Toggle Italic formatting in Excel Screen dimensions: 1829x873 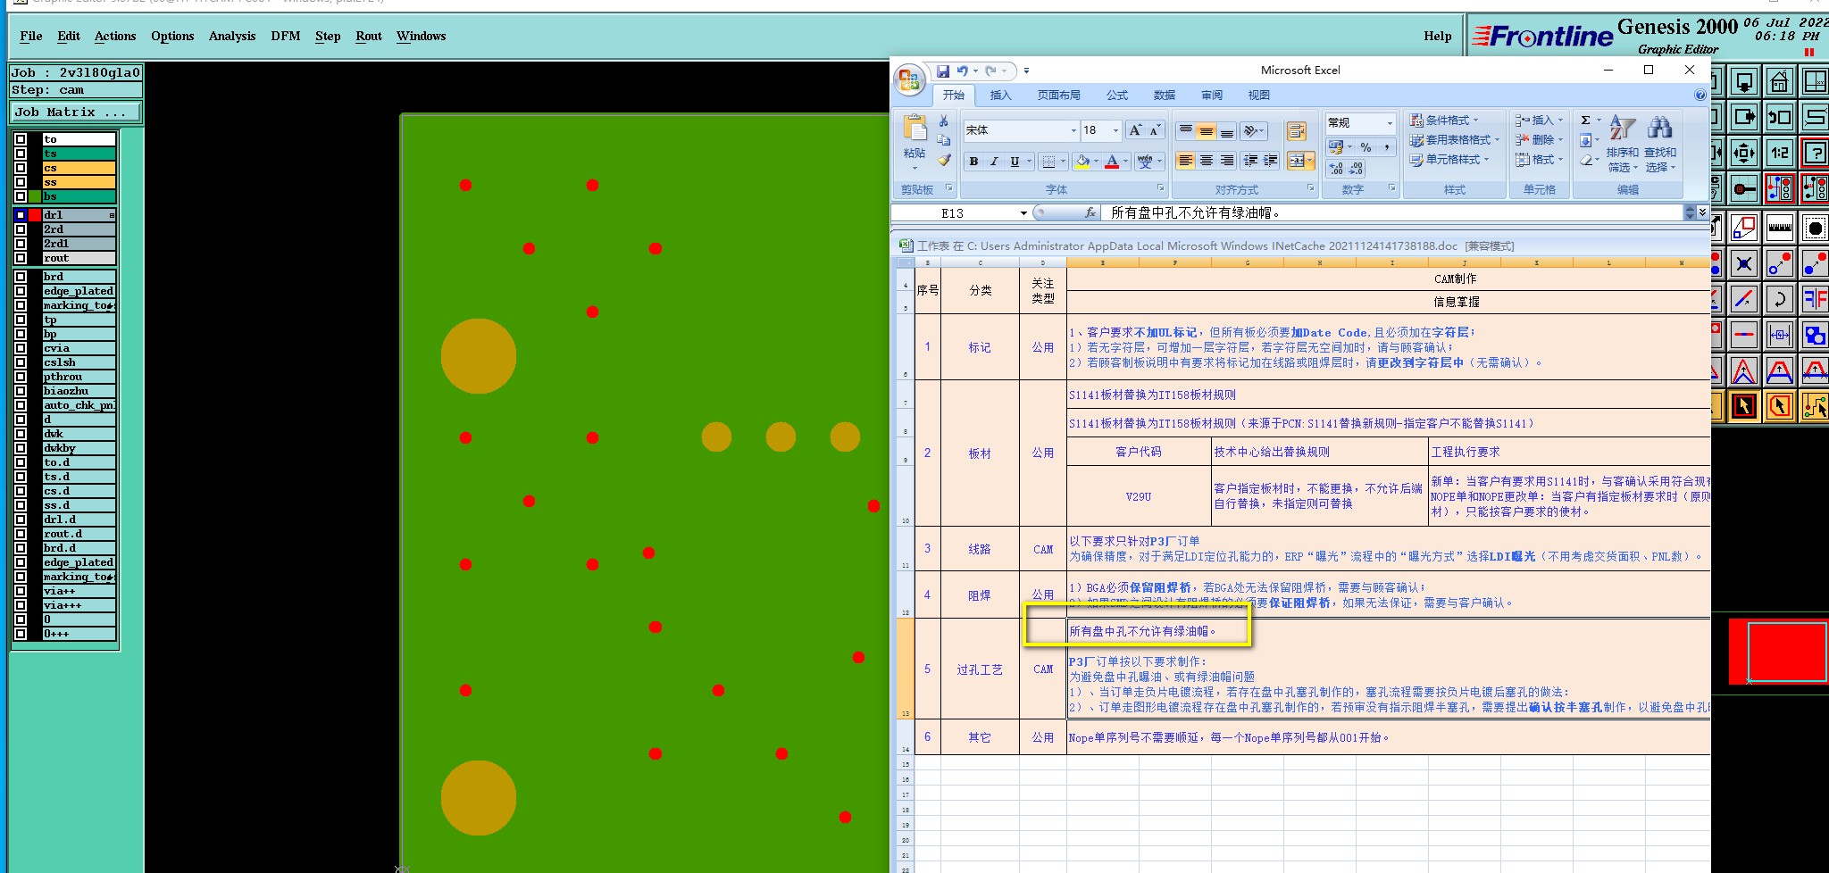(x=994, y=162)
